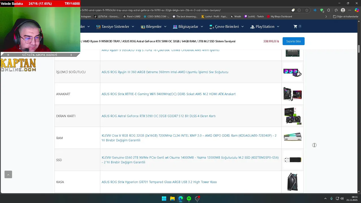The height and width of the screenshot is (203, 361).
Task: Open the clock and date 08:15
Action: (352, 198)
